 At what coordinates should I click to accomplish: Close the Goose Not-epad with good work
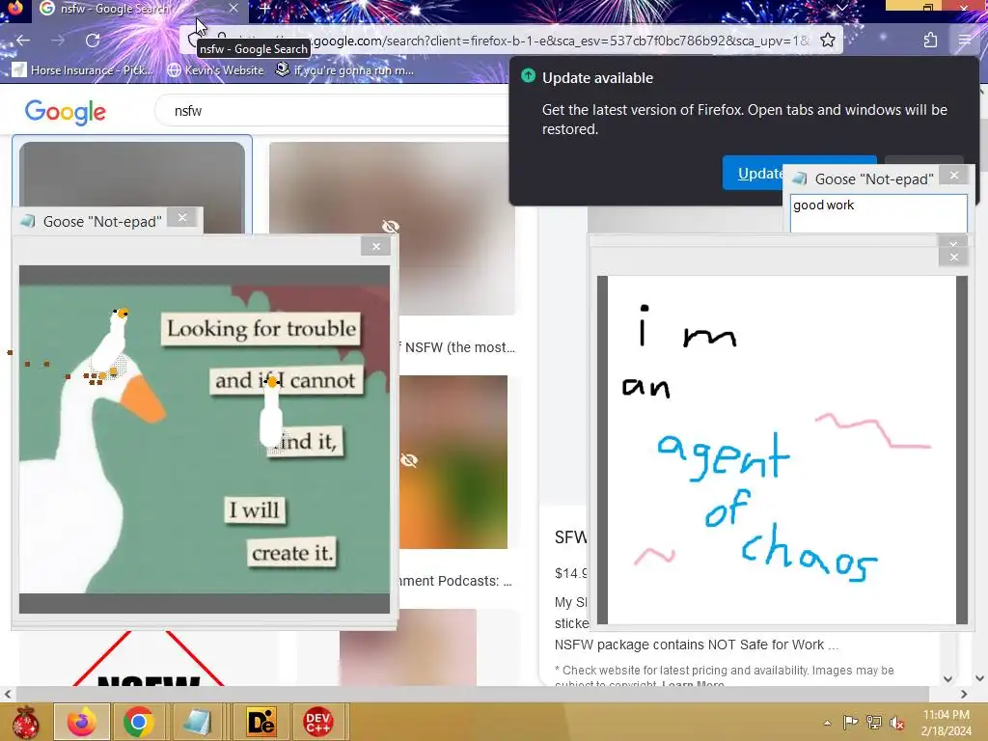tap(954, 176)
